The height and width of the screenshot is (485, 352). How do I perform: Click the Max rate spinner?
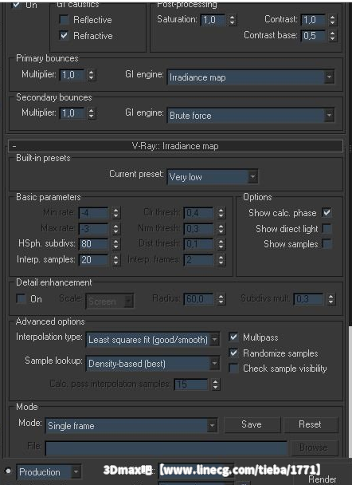click(115, 229)
